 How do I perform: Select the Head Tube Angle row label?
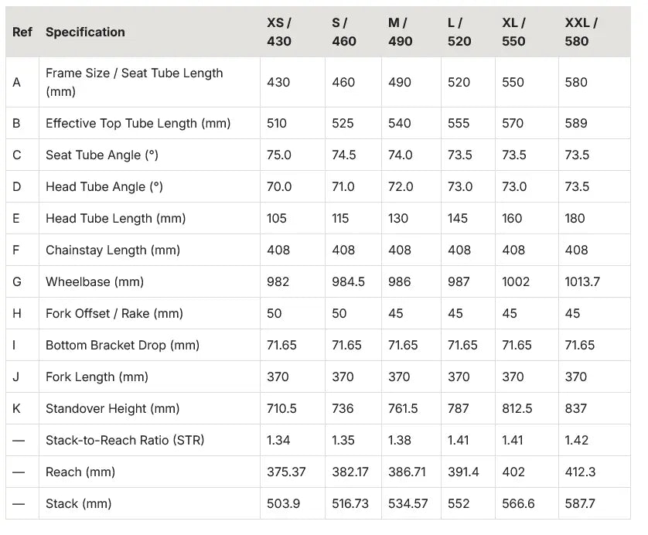pos(104,187)
